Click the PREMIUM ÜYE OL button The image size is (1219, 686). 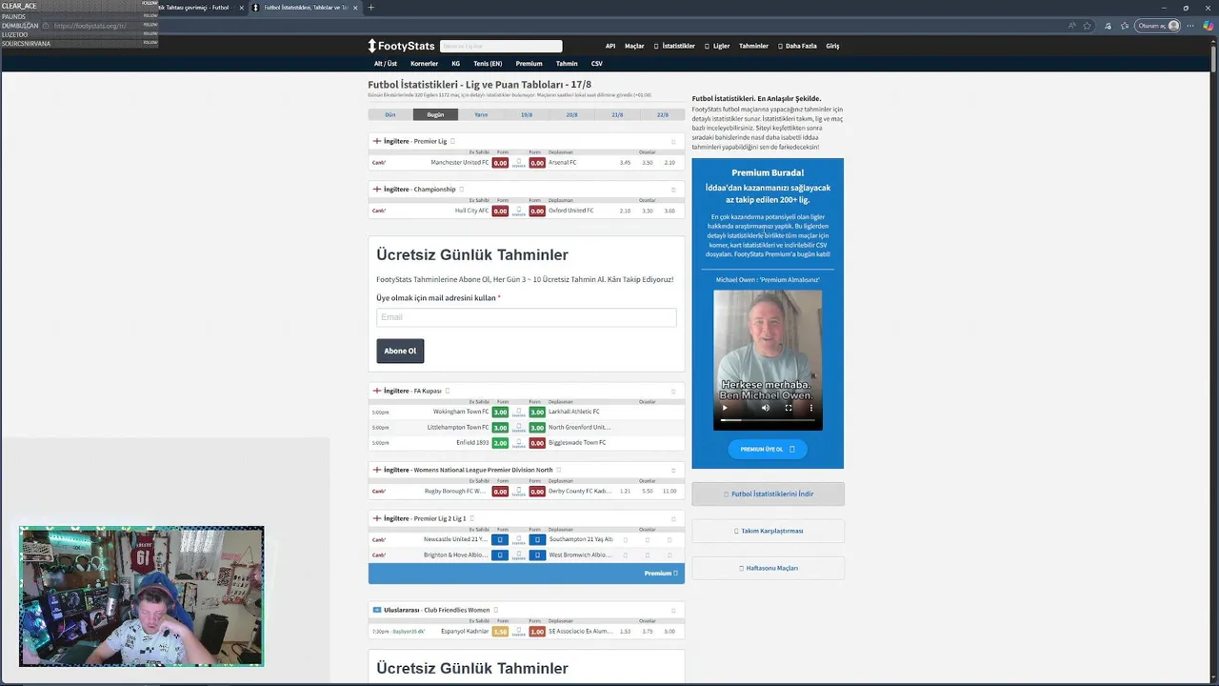768,449
